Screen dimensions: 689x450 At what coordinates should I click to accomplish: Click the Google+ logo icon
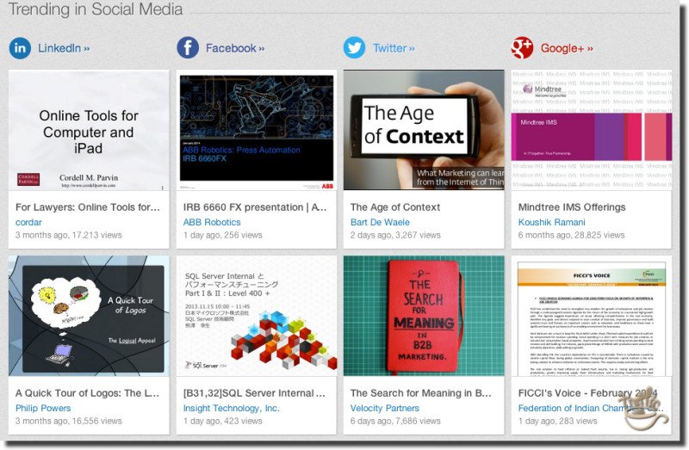click(x=522, y=48)
